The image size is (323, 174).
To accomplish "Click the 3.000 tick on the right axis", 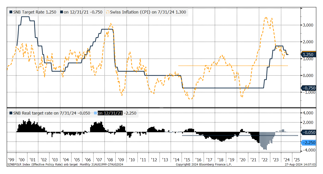I will [308, 25].
